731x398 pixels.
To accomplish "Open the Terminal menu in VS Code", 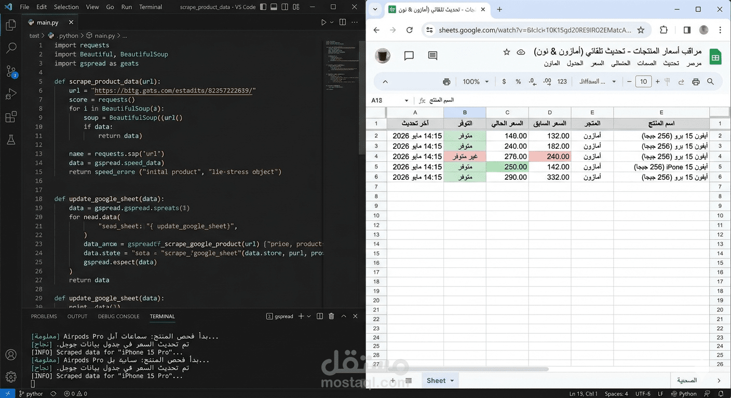I will tap(151, 7).
